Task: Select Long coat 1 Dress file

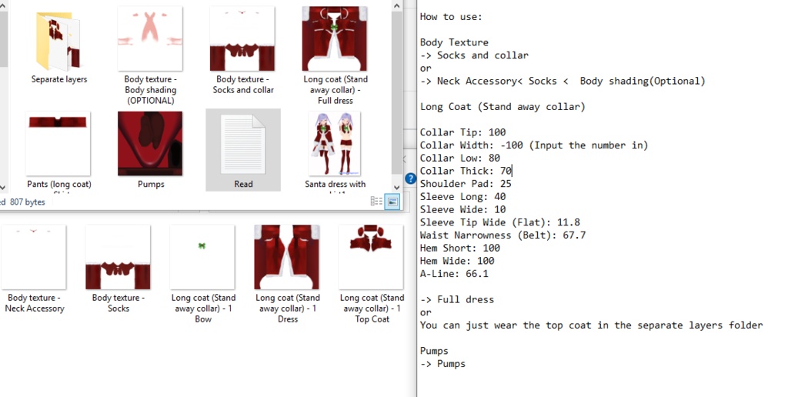Action: 287,274
